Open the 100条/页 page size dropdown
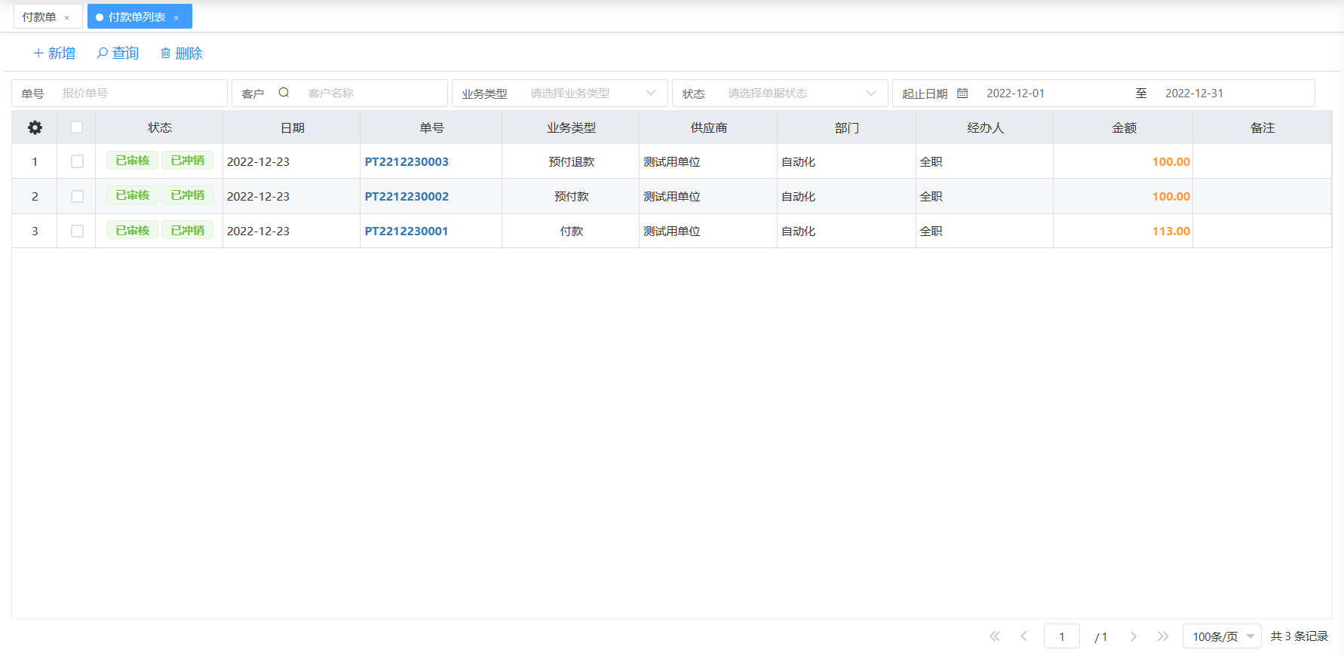 pos(1221,636)
